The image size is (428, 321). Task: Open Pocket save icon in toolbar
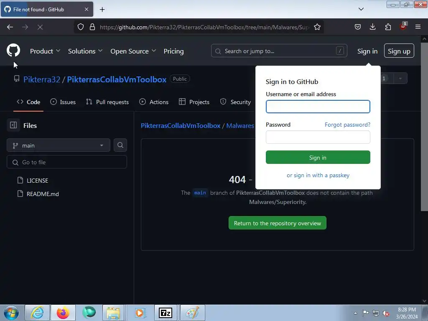pos(358,27)
